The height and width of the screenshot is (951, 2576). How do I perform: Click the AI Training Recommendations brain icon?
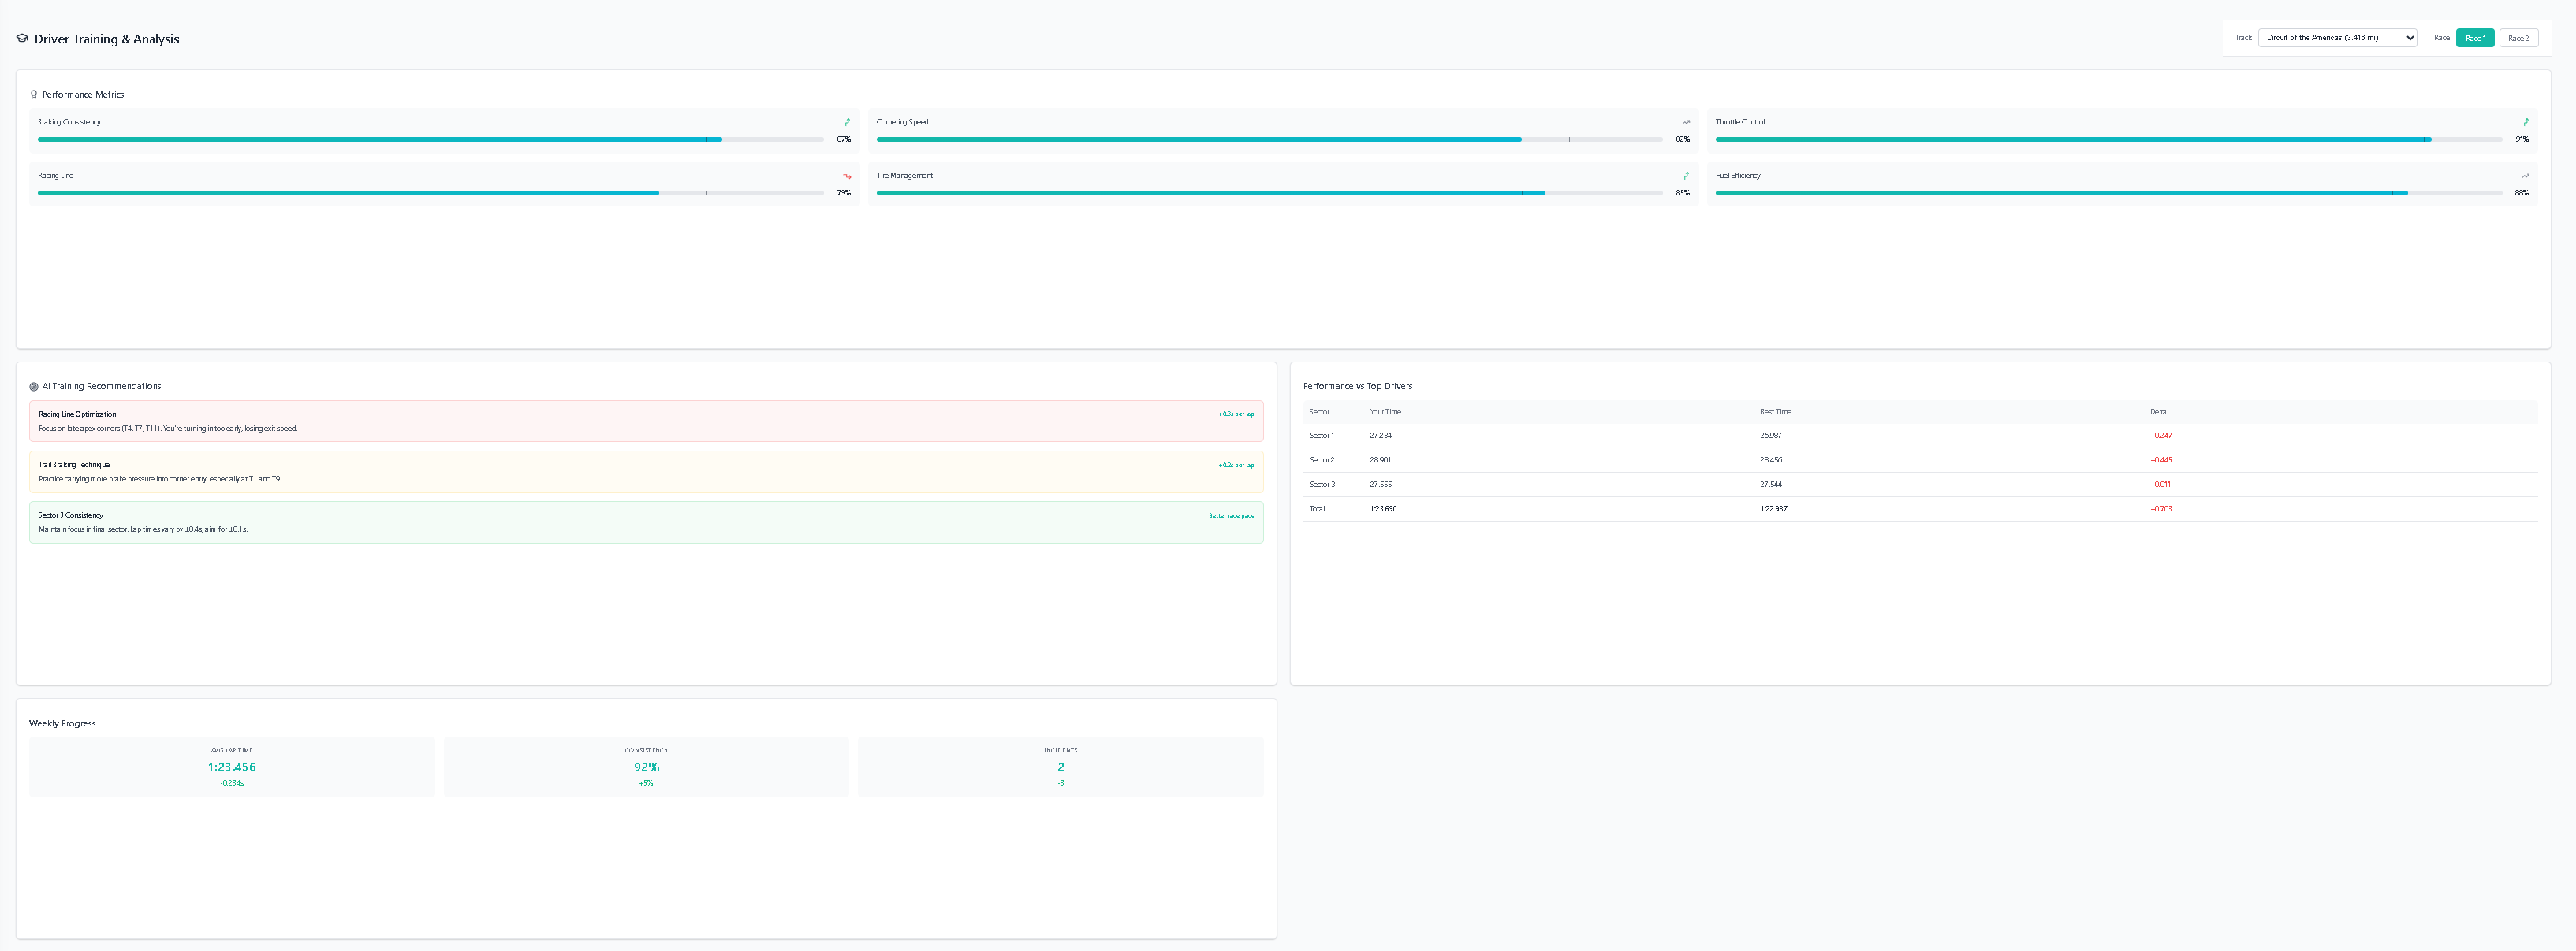pos(34,387)
